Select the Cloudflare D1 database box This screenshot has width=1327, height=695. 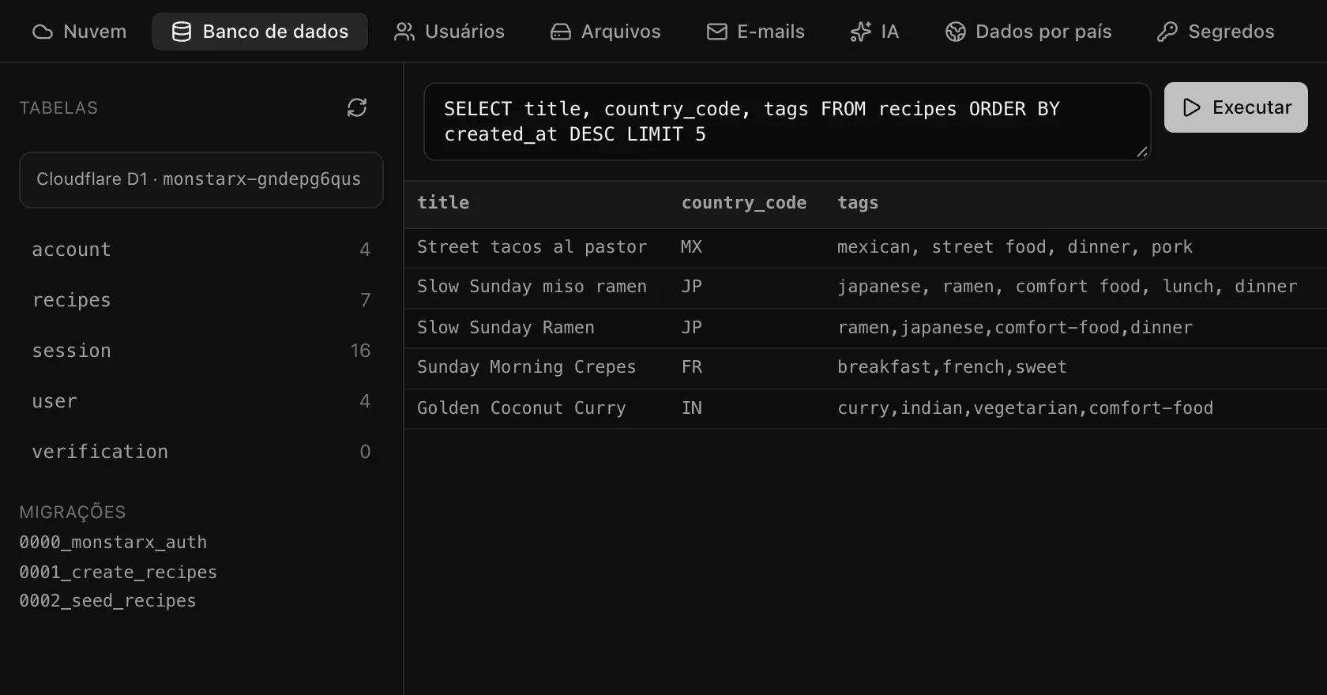[201, 180]
